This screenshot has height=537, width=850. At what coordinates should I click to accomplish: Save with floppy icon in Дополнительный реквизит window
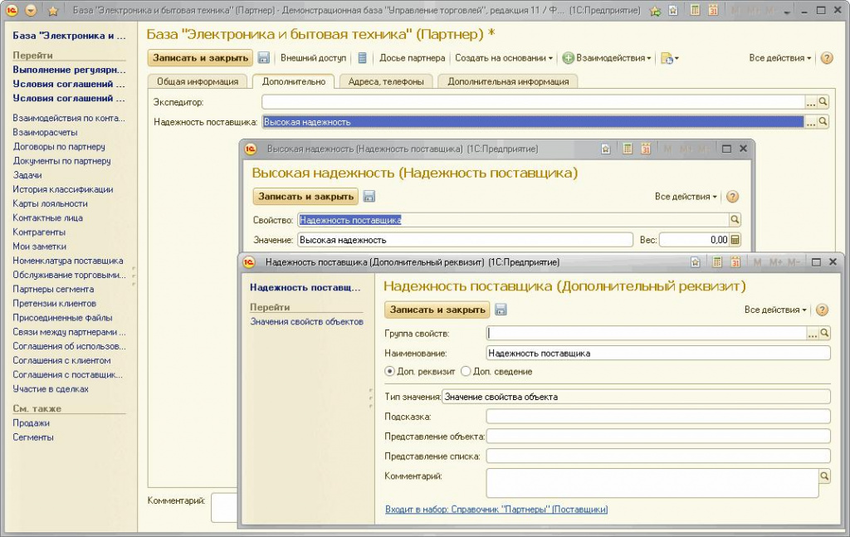coord(501,310)
